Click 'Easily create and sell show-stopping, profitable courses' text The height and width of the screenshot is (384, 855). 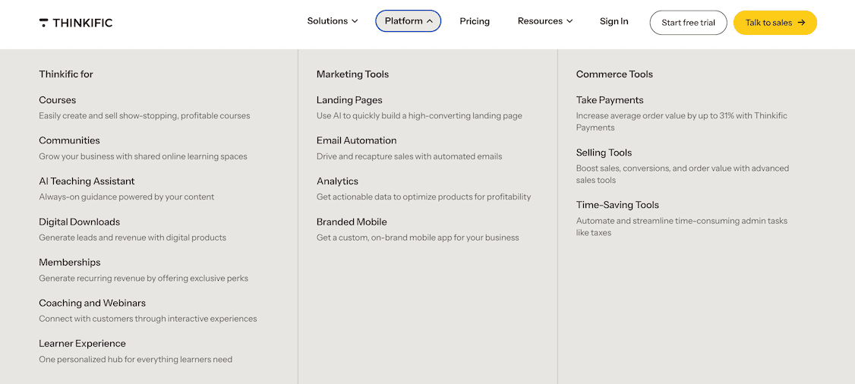(144, 115)
